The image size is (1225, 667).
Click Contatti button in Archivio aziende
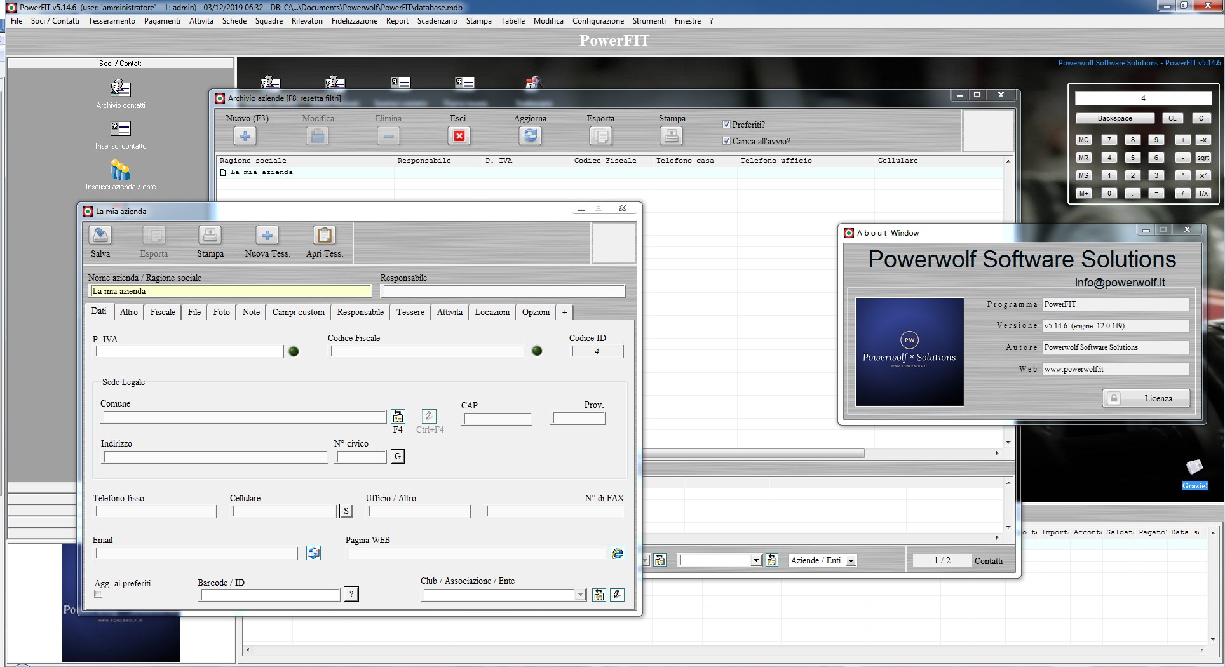click(x=989, y=560)
